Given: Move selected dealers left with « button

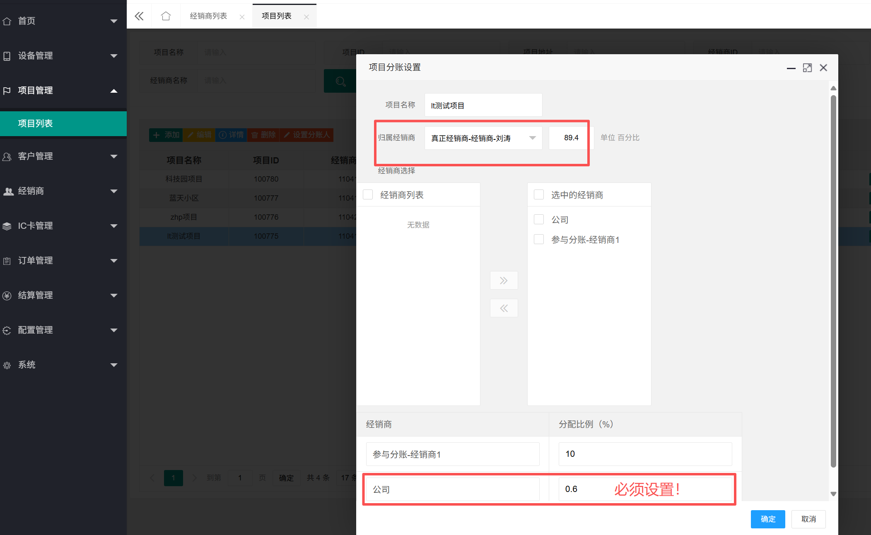Looking at the screenshot, I should [x=504, y=308].
